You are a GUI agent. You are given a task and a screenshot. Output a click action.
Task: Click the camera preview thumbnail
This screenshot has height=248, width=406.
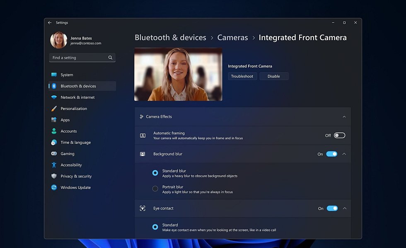coord(178,74)
